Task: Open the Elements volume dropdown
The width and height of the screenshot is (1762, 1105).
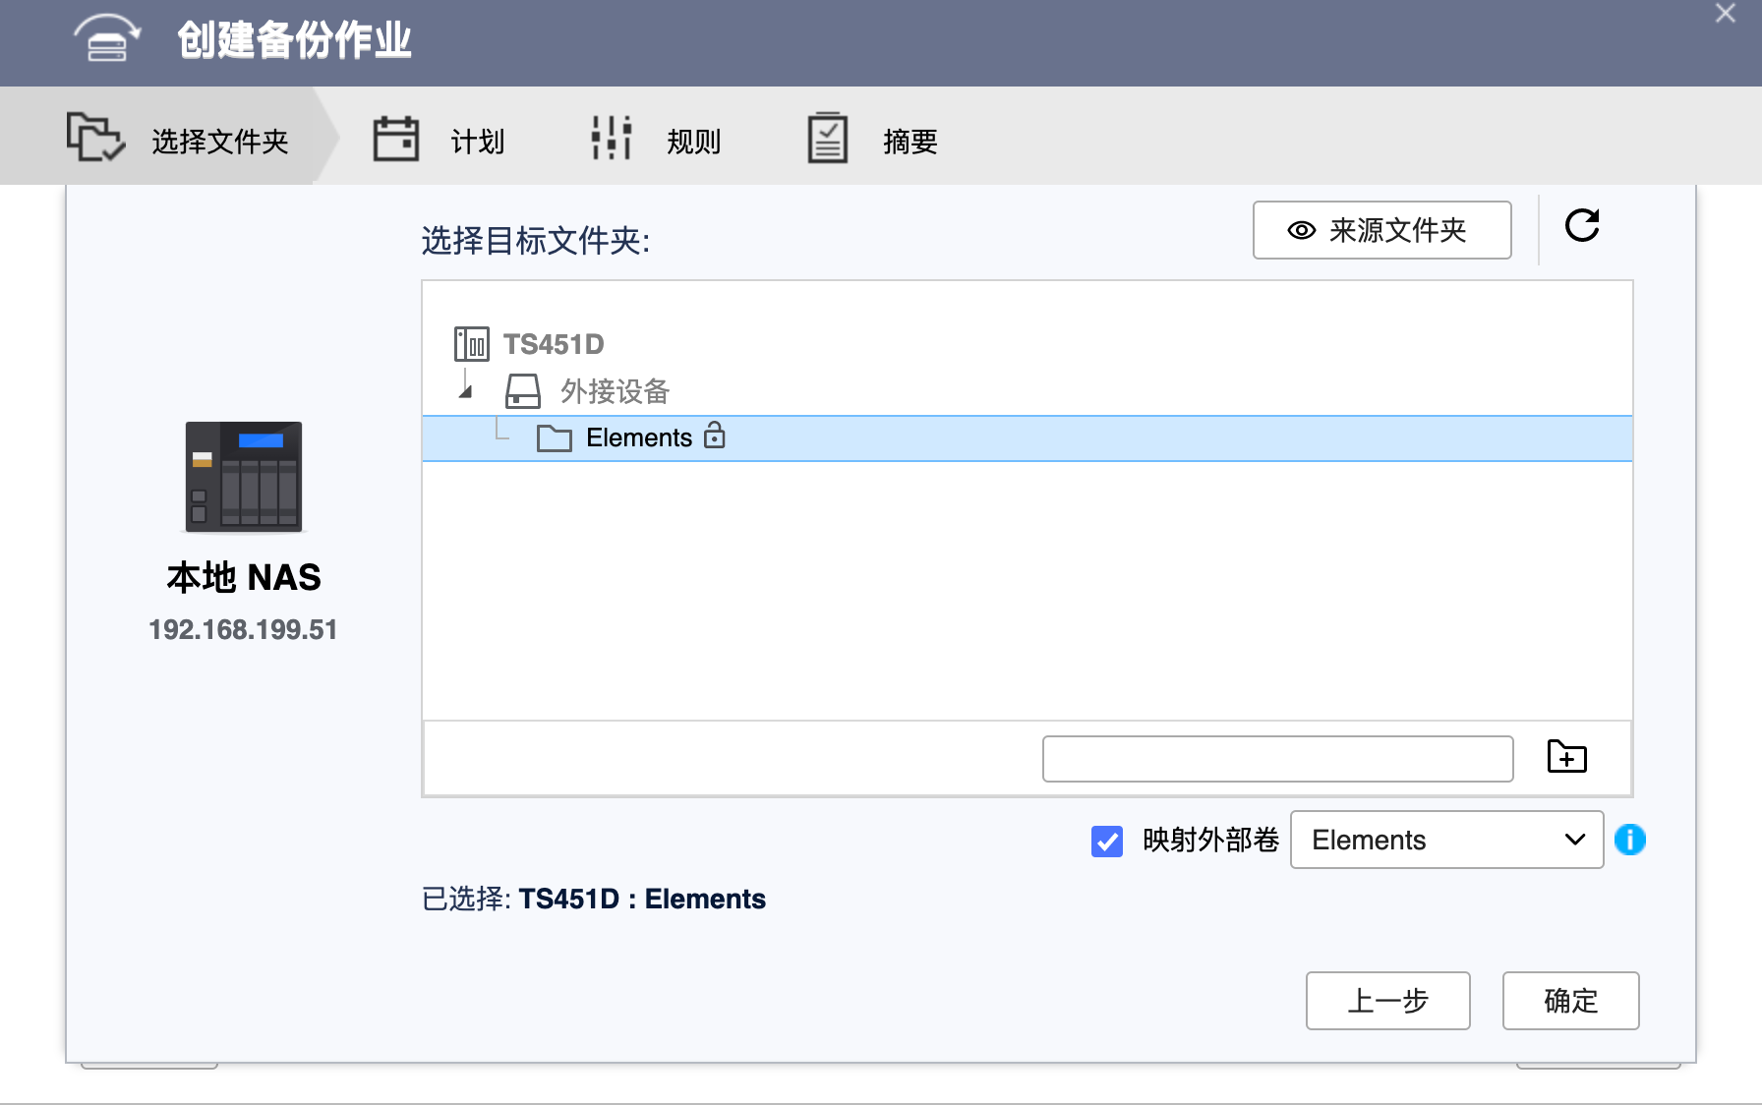Action: pyautogui.click(x=1445, y=840)
